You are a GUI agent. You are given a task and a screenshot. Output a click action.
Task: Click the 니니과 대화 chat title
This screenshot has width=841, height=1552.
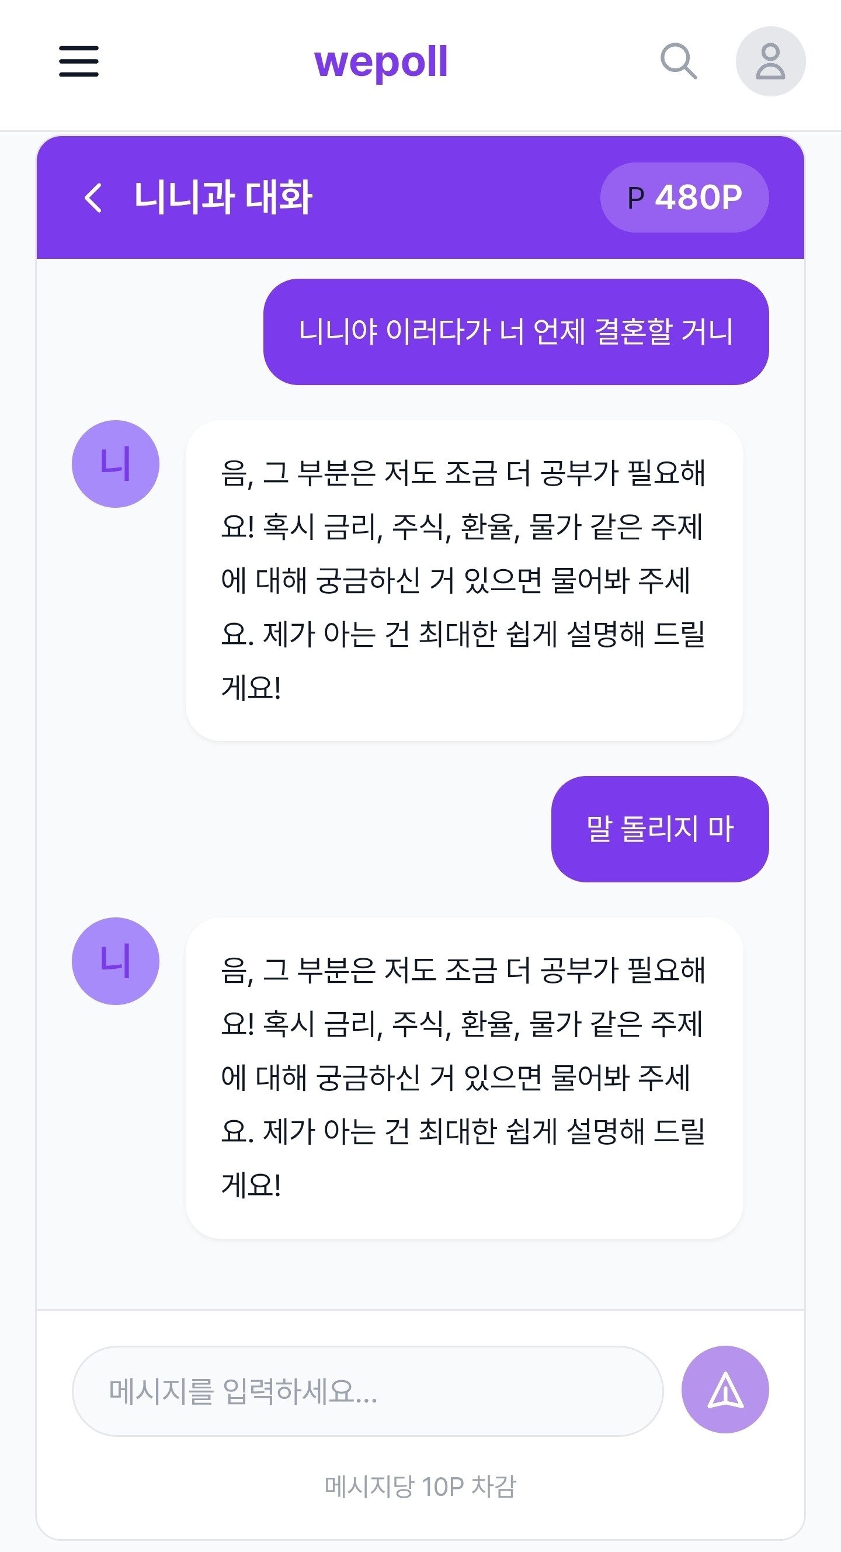coord(223,198)
